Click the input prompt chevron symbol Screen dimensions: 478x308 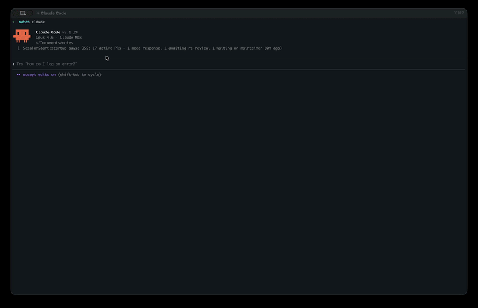tap(13, 64)
